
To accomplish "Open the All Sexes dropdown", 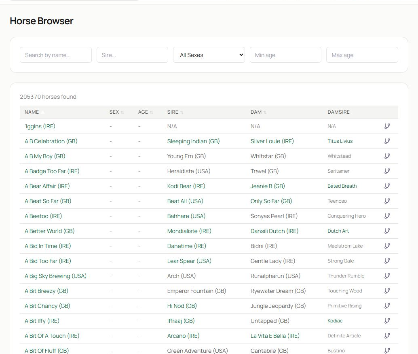I will pos(209,55).
